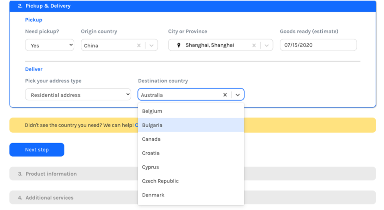Clear the Shanghai city selection
The height and width of the screenshot is (210, 384).
click(x=254, y=45)
